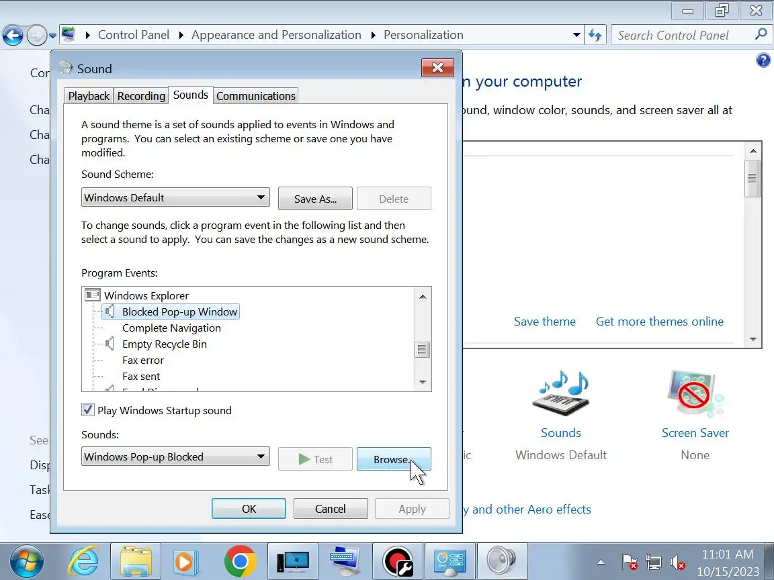
Task: Click the muted volume tray icon
Action: coord(677,562)
